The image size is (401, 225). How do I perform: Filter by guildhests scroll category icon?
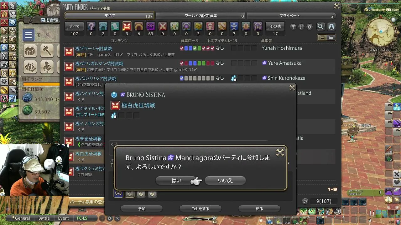click(115, 26)
